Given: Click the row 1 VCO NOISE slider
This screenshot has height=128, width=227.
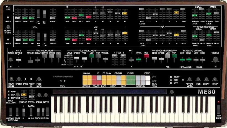Looking at the screenshot, I should [53, 18].
